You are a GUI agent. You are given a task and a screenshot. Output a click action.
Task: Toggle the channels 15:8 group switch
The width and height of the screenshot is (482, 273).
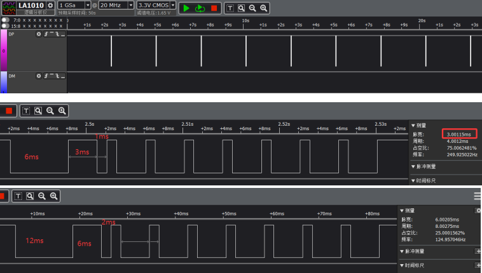coord(5,26)
